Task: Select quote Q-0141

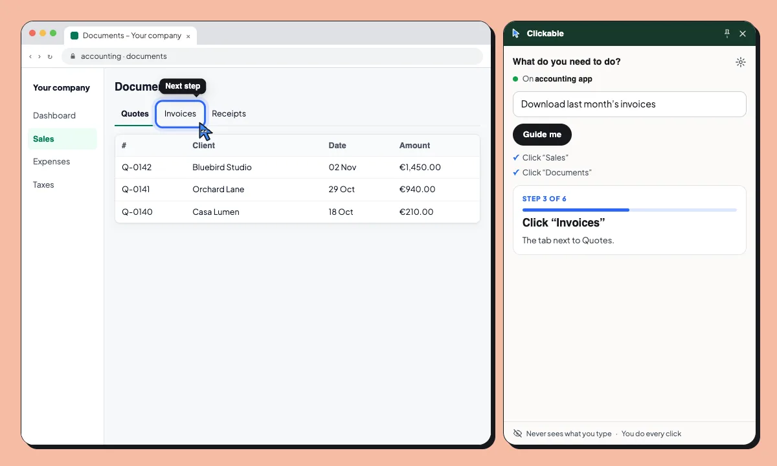Action: (x=137, y=190)
